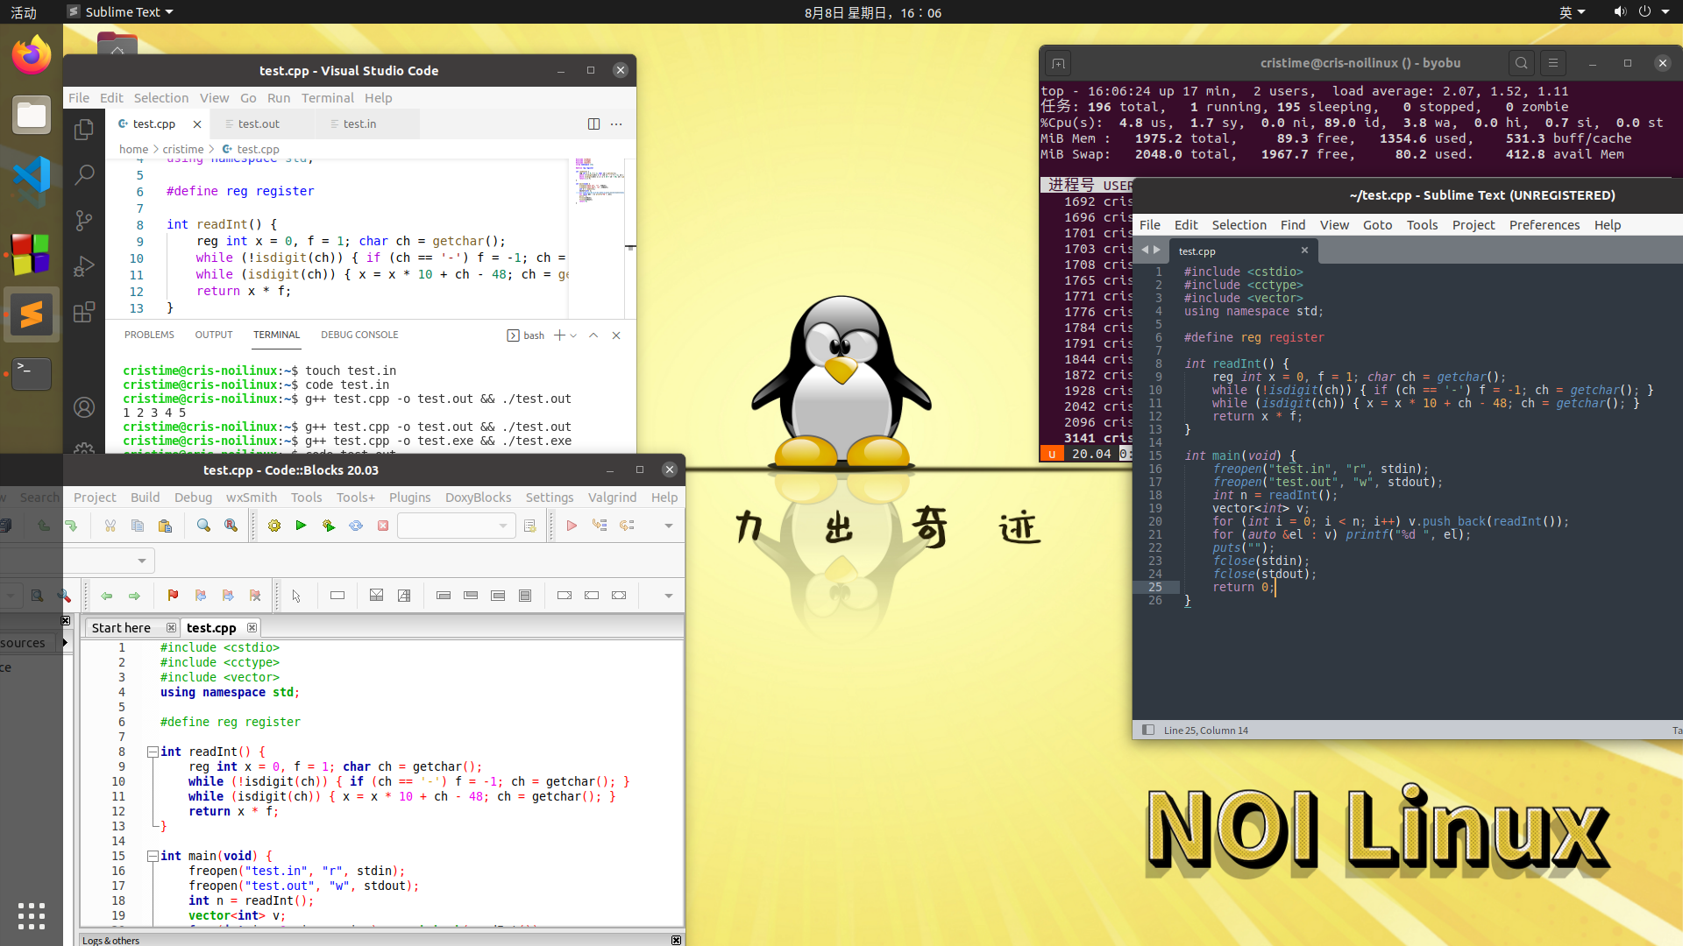This screenshot has width=1683, height=946.
Task: Open Firefox from the Ubuntu dock
Action: [32, 55]
